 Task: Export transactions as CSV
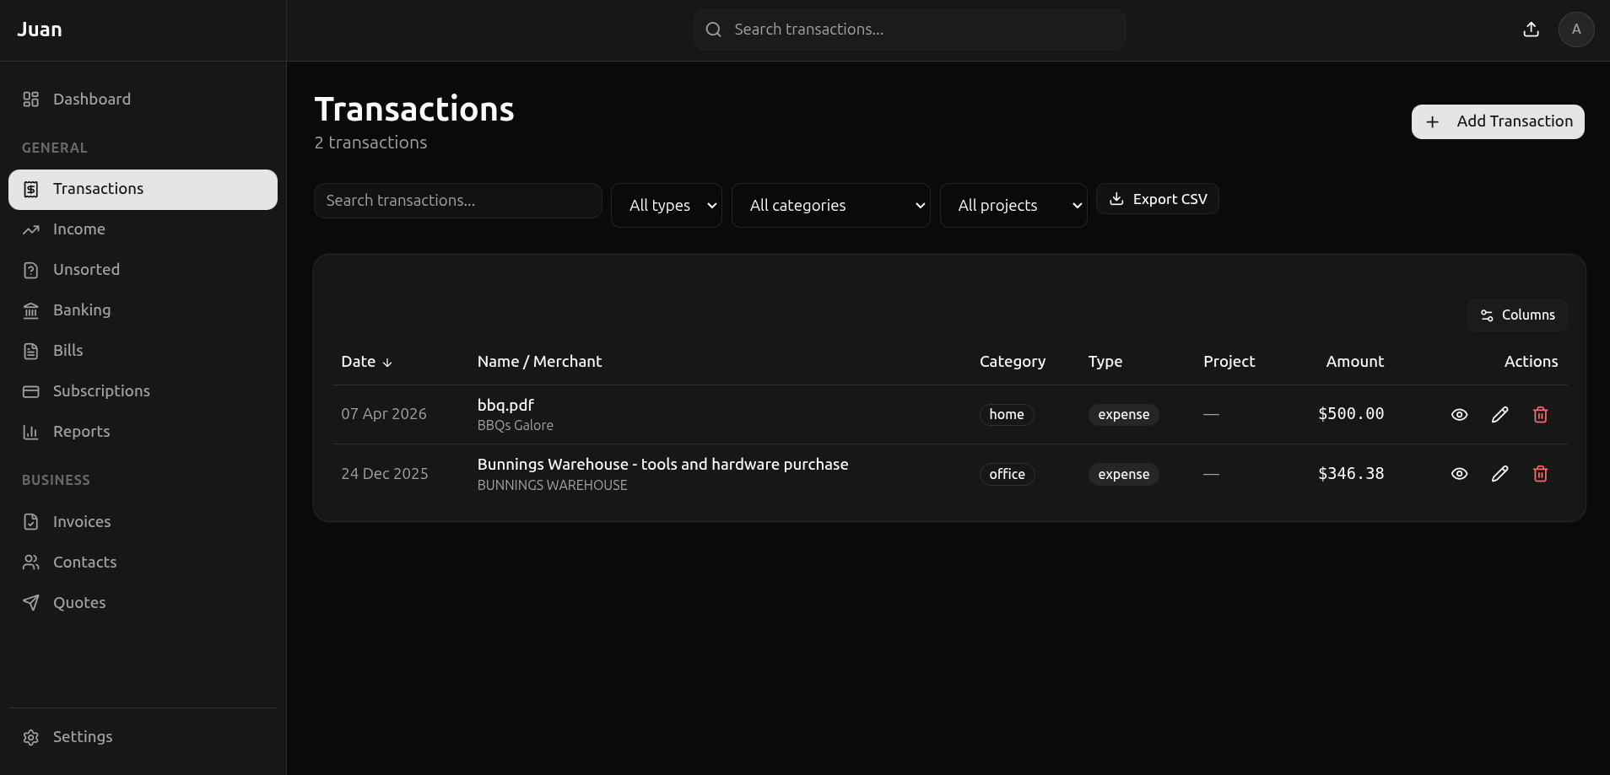[x=1158, y=198]
